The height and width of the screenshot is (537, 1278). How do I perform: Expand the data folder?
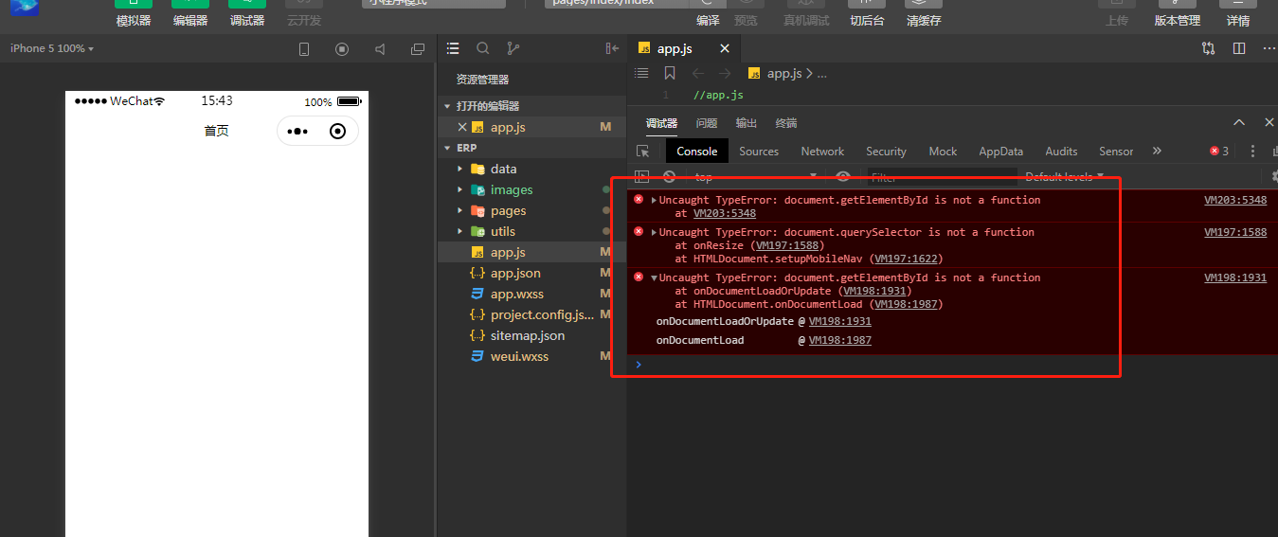coord(459,169)
